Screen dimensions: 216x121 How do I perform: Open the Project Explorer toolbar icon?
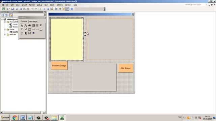point(56,9)
